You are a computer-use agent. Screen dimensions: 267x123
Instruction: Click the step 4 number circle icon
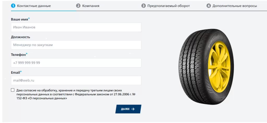(x=209, y=6)
